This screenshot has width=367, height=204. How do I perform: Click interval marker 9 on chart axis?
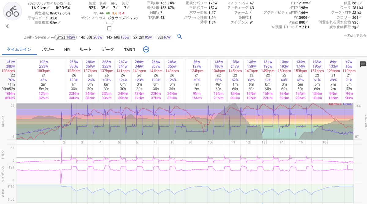(190, 142)
